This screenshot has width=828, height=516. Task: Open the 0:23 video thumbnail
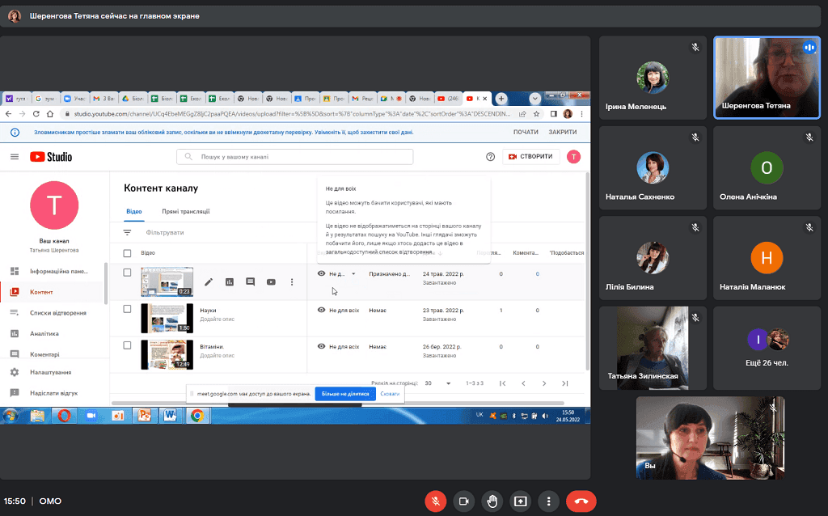[167, 281]
